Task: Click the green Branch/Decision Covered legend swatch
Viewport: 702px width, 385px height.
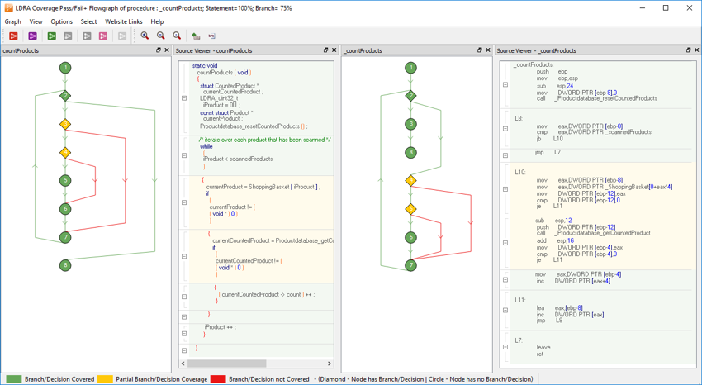Action: tap(14, 379)
